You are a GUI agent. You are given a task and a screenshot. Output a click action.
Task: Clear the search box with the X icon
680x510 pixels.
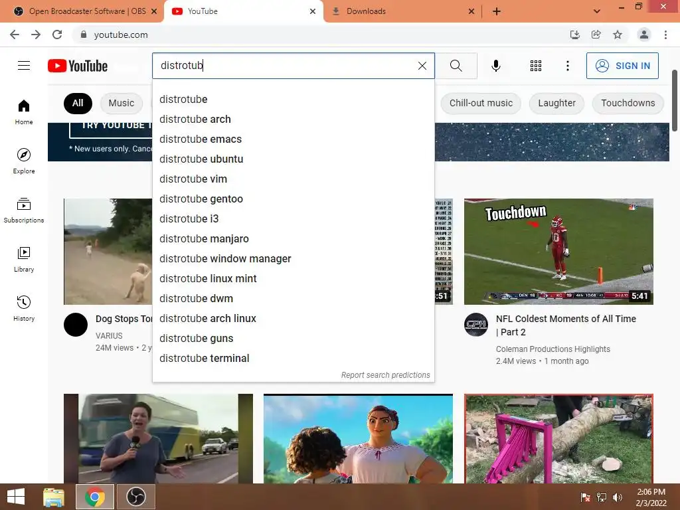(x=422, y=66)
